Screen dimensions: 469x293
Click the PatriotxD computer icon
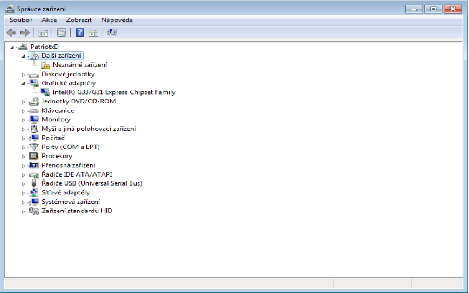[x=23, y=47]
